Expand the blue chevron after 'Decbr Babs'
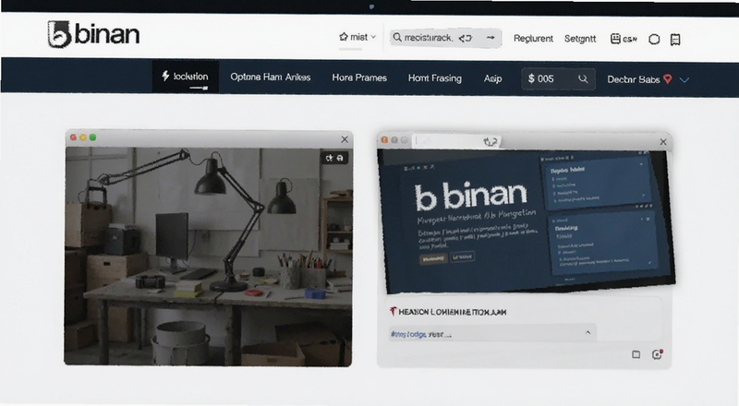739x406 pixels. click(684, 80)
